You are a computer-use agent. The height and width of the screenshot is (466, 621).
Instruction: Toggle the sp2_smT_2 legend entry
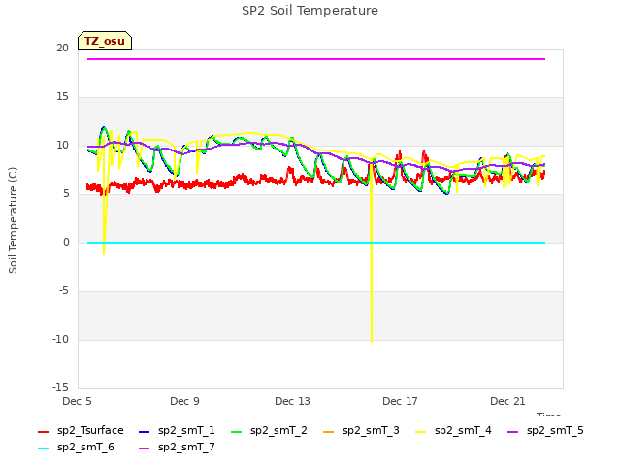[x=270, y=431]
